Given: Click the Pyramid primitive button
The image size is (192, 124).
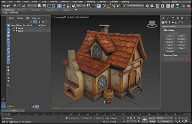Looking at the screenshot, I should pos(182,45).
